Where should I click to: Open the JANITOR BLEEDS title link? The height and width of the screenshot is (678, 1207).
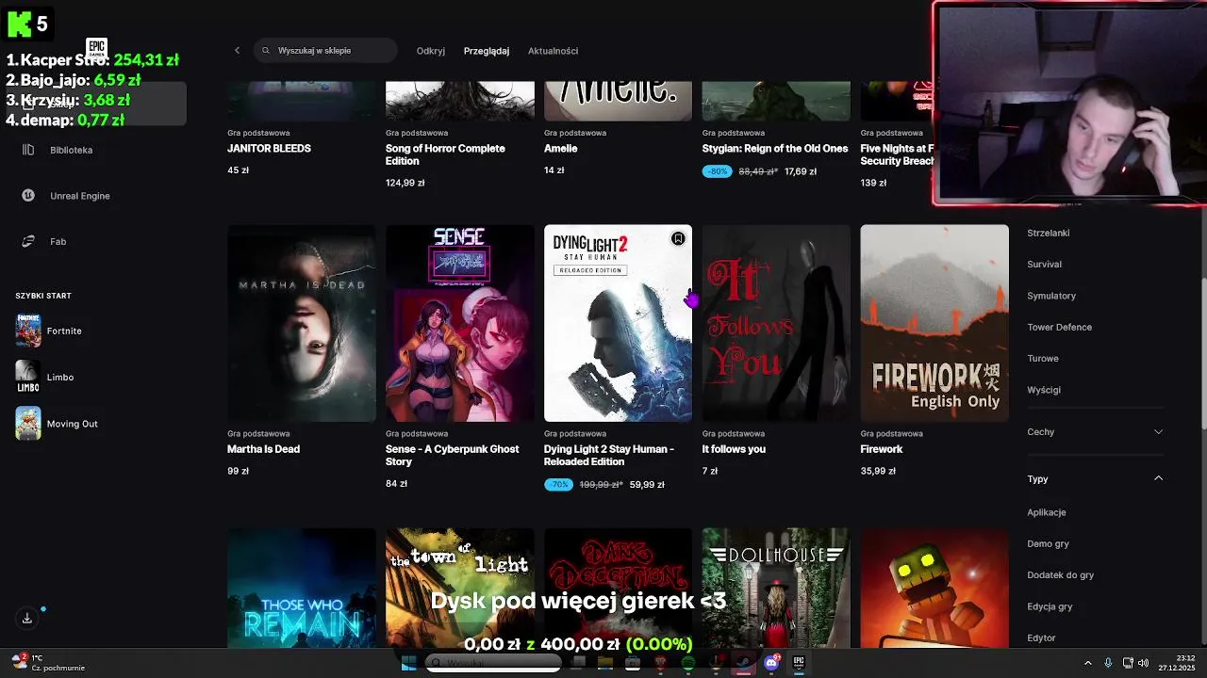pos(269,149)
